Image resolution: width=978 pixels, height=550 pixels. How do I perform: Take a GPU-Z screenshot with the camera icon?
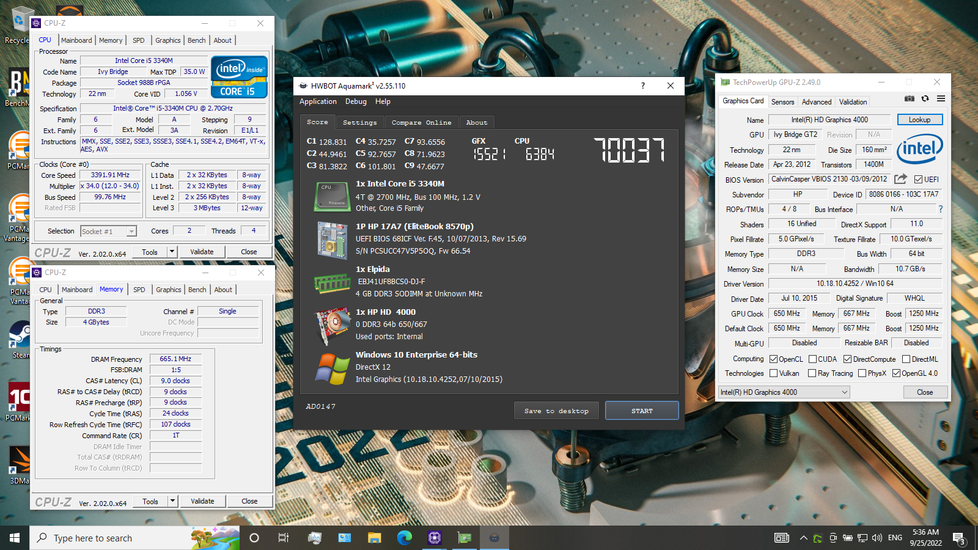point(910,98)
